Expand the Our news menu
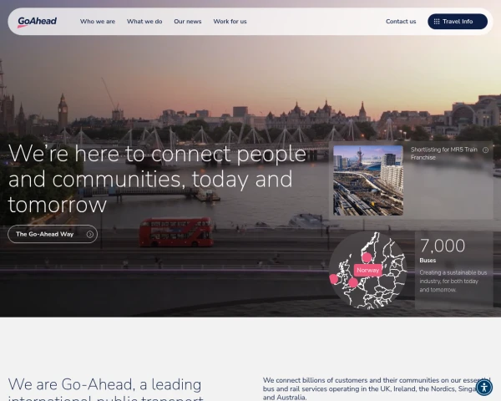501x401 pixels. click(x=188, y=22)
